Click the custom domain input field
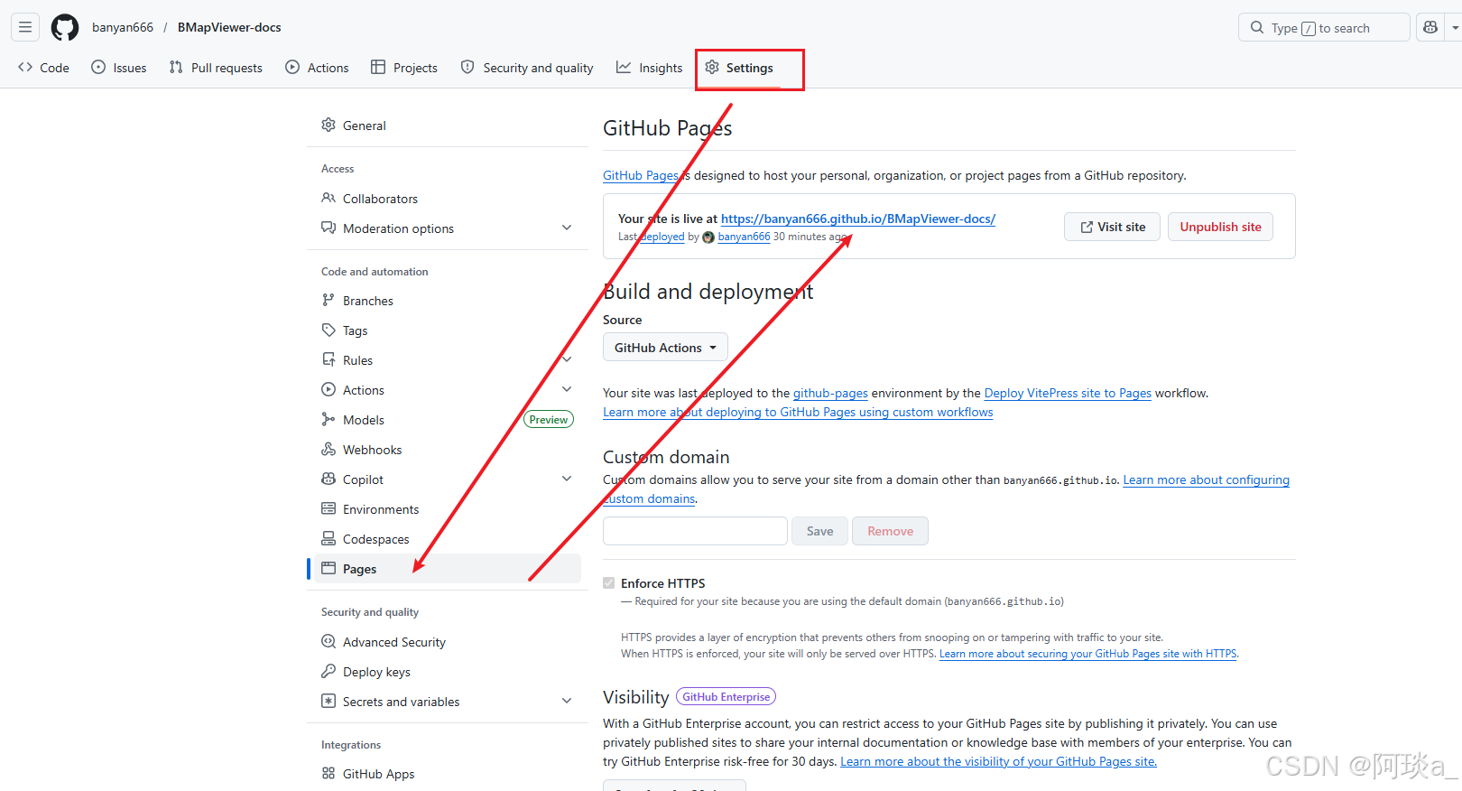 coord(695,531)
